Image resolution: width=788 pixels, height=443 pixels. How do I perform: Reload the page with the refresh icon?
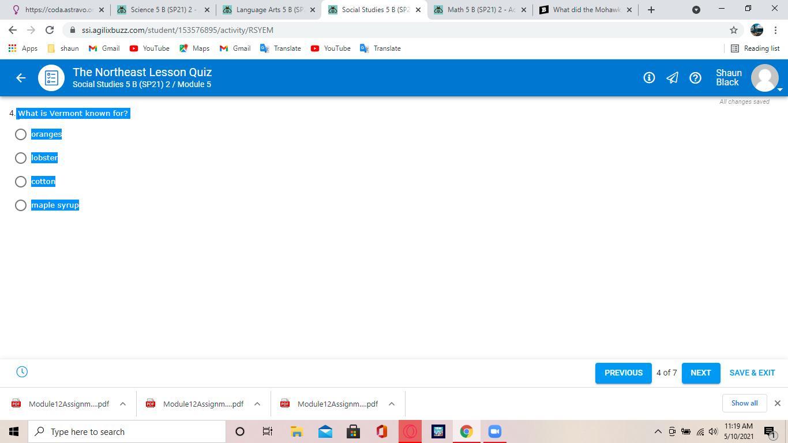[50, 30]
